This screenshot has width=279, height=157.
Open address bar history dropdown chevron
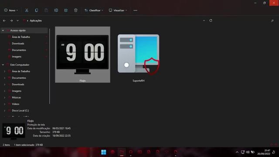click(204, 20)
